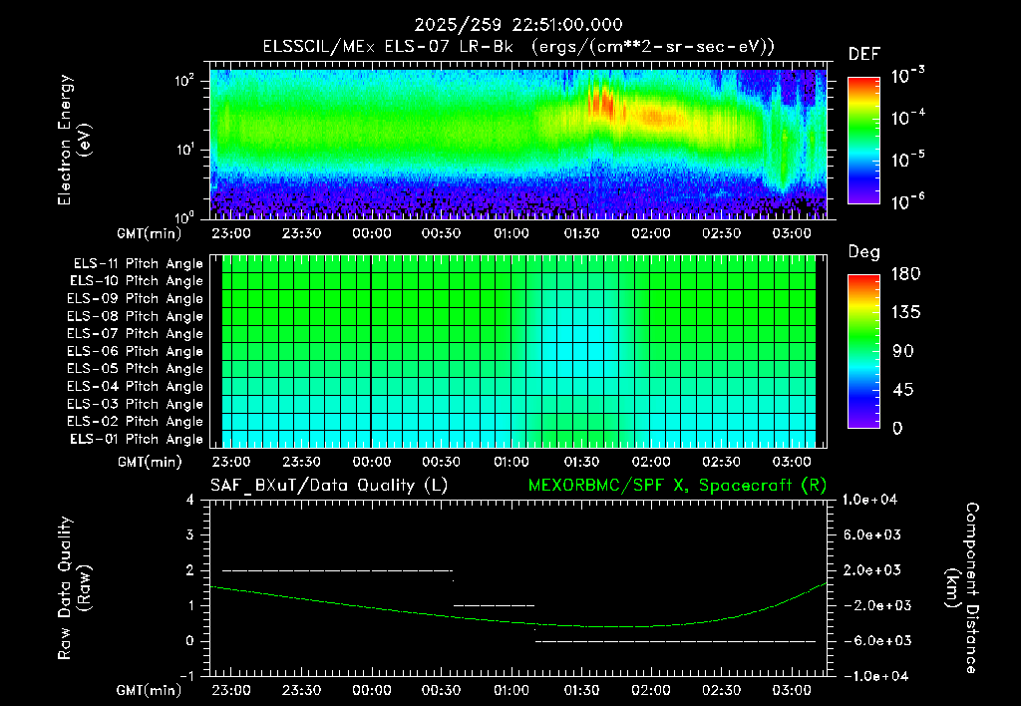Screen dimensions: 1021x706
Task: Click the Deg pitch angle color bar
Action: coord(863,352)
